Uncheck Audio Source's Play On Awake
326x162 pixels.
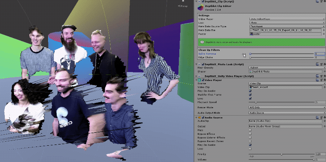click(250, 145)
